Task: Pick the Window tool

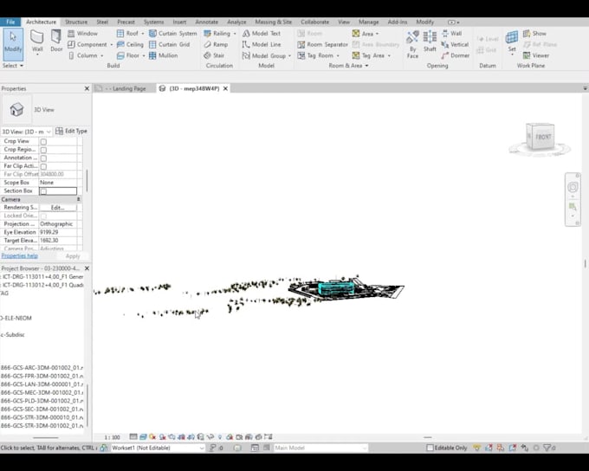Action: pos(82,34)
